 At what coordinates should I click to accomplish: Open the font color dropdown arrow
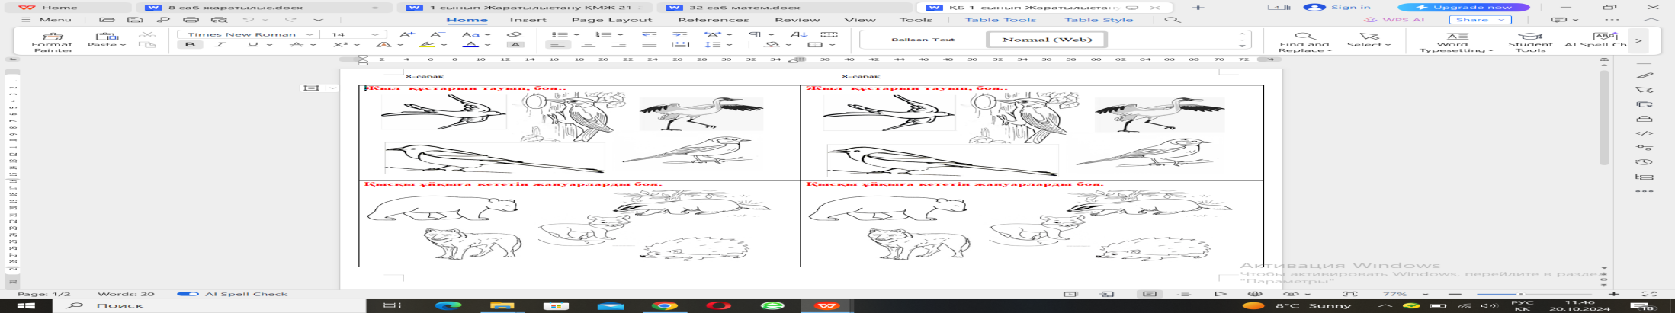(x=486, y=45)
